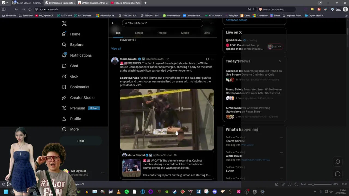Click the X logo at sidebar top
Image resolution: width=349 pixels, height=196 pixels.
[64, 23]
